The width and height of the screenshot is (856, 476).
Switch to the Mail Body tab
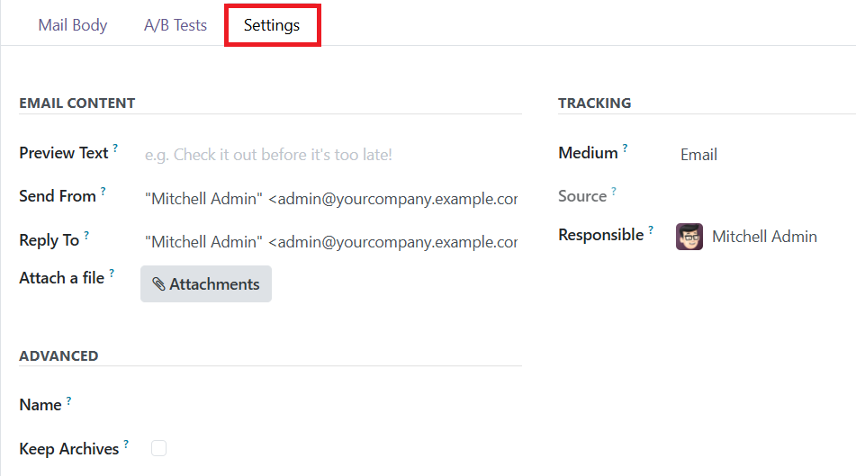(73, 25)
